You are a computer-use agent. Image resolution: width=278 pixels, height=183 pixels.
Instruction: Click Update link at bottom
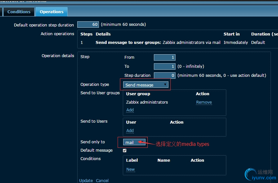click(x=86, y=180)
